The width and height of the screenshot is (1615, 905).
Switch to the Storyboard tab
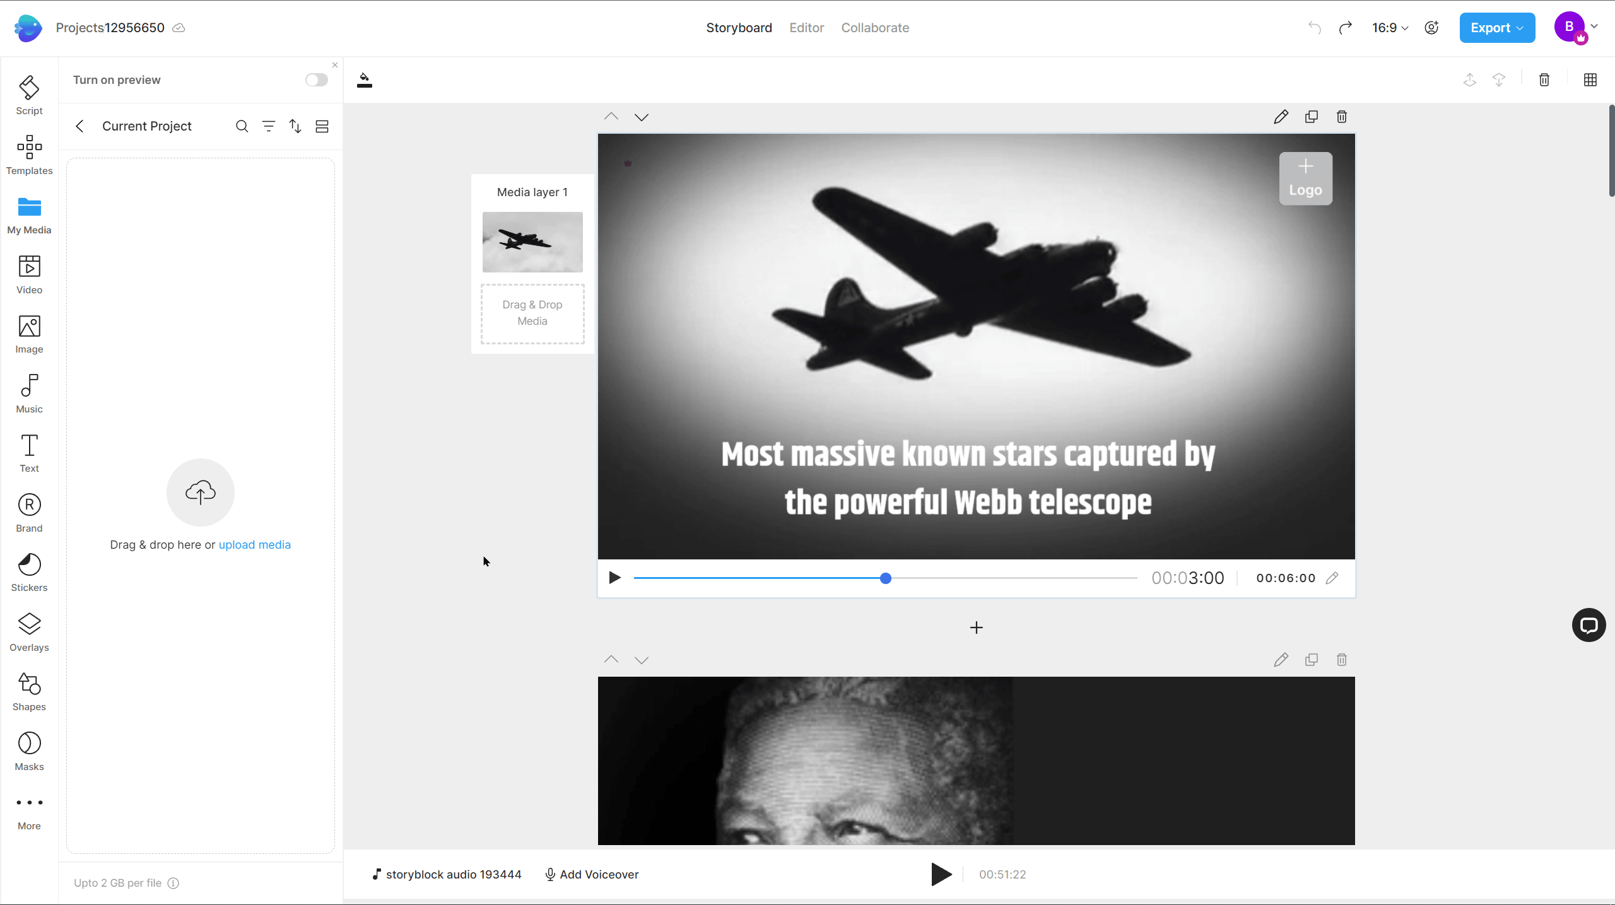click(x=739, y=28)
